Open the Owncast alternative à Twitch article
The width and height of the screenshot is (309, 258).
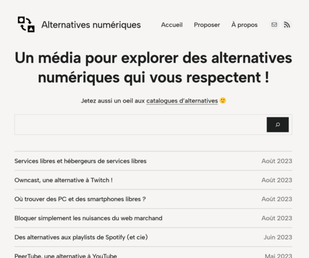click(x=64, y=180)
